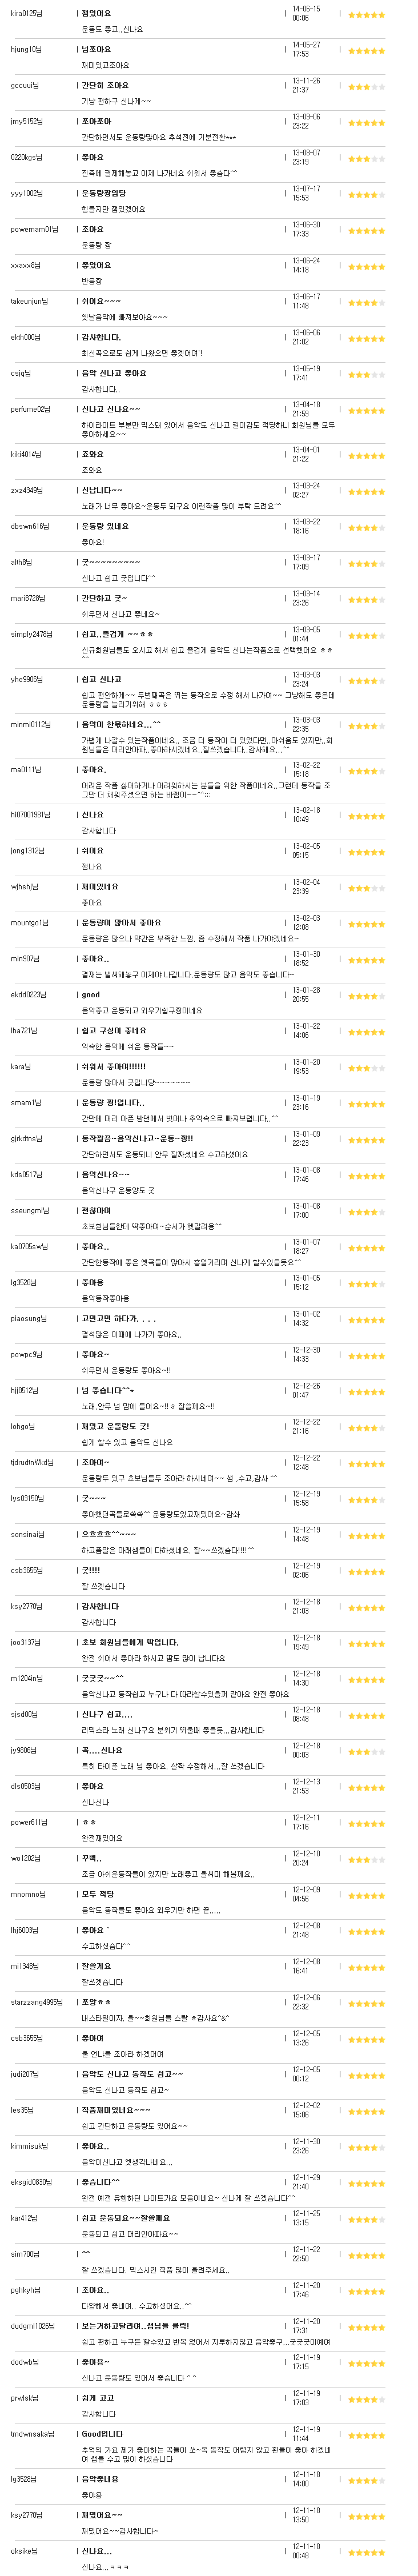Open takeunjun's review title
Screen dimensions: 418x2576
pyautogui.click(x=101, y=301)
